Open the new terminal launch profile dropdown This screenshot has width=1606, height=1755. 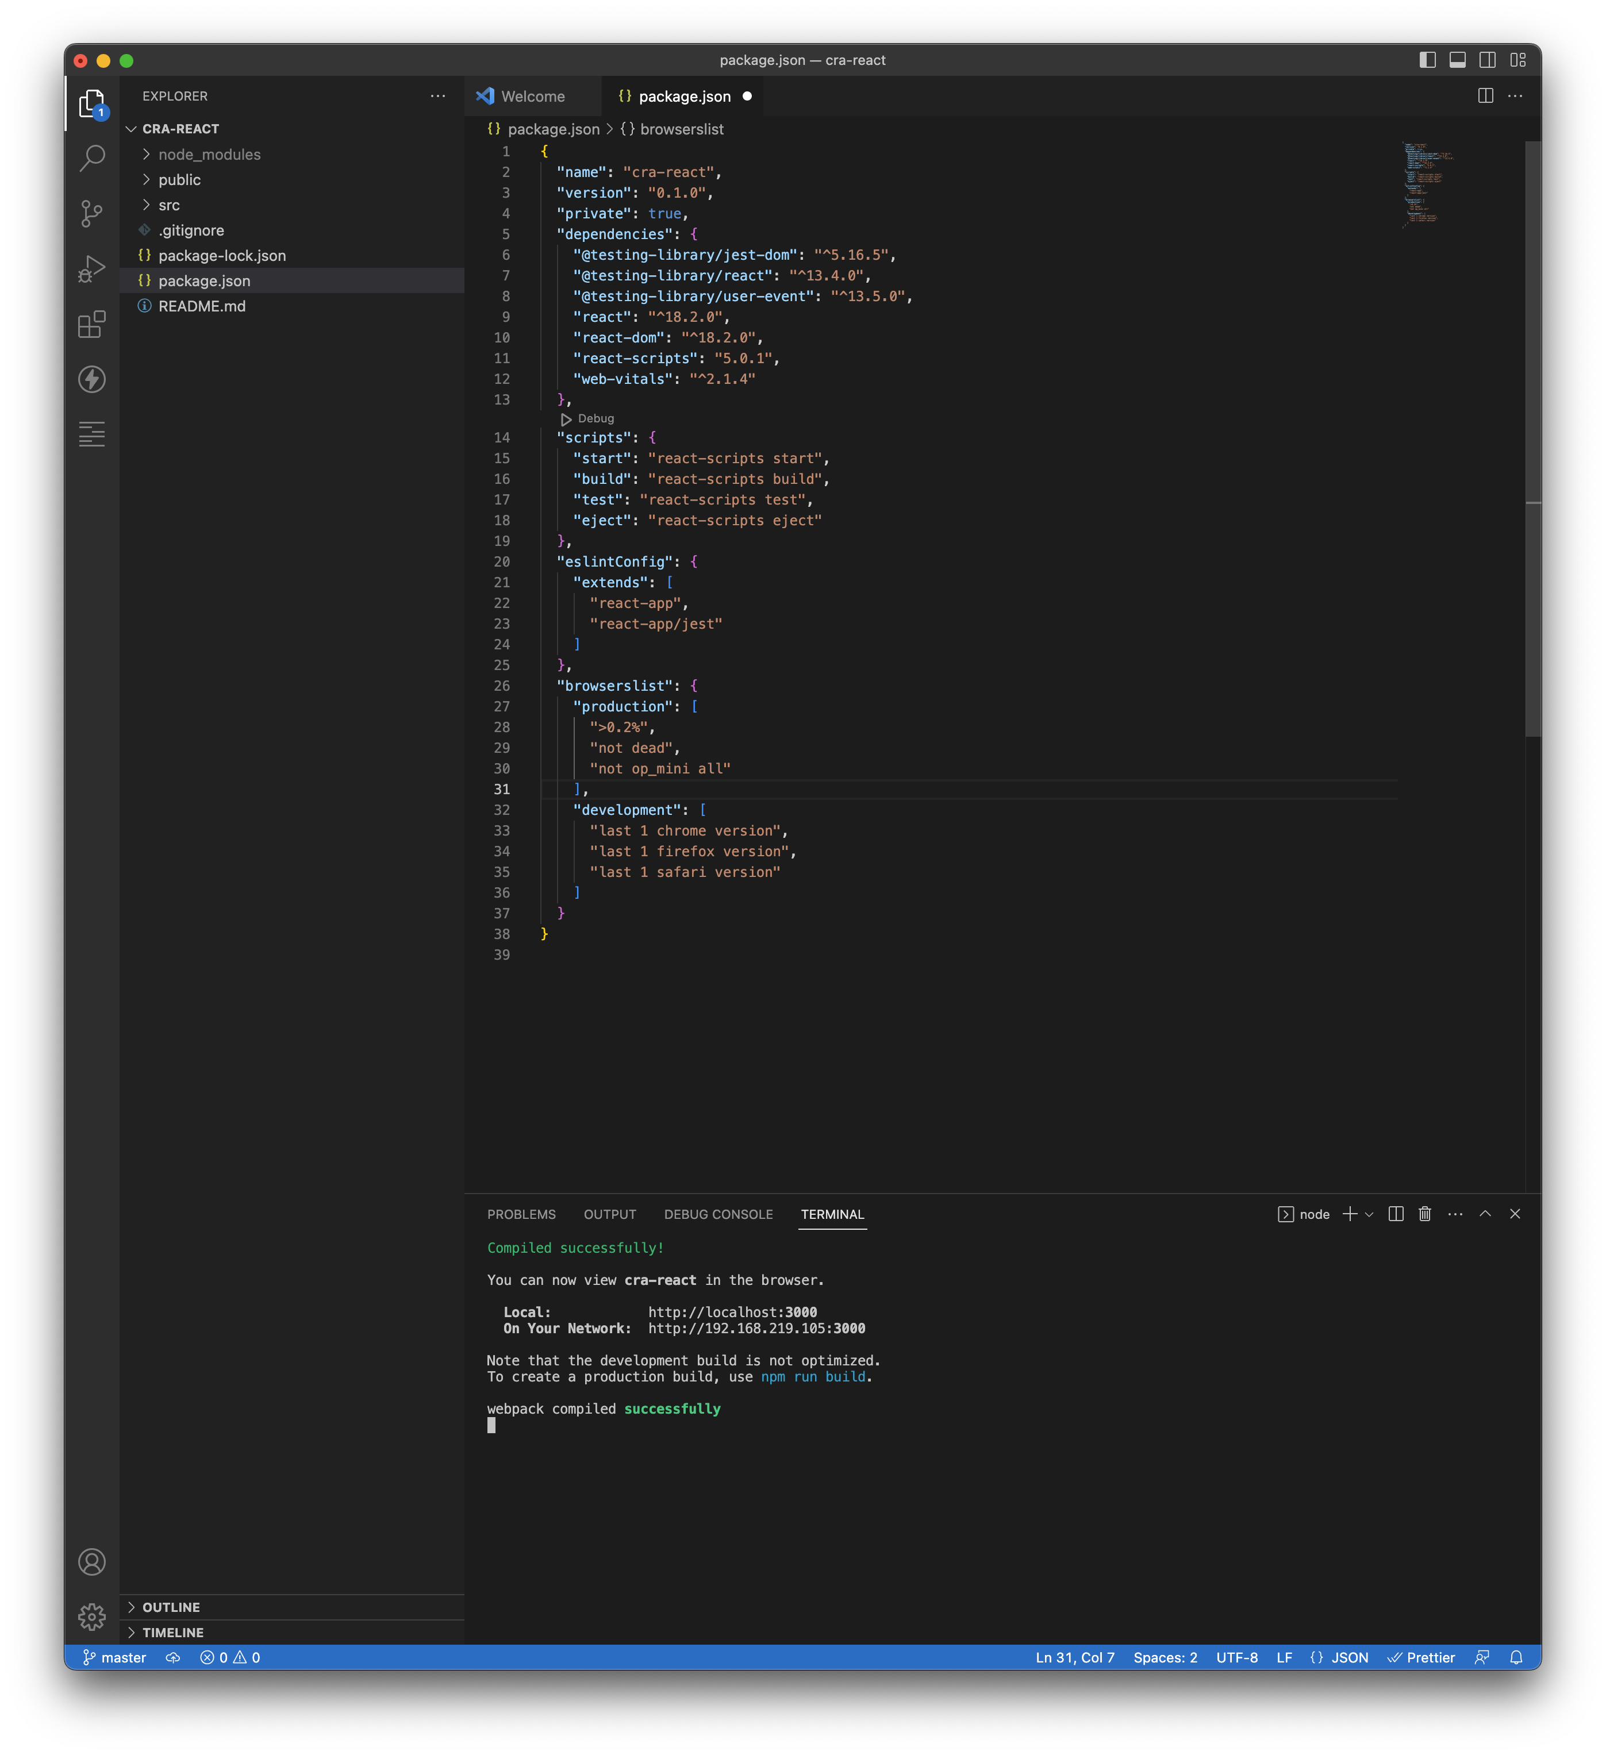pyautogui.click(x=1370, y=1214)
